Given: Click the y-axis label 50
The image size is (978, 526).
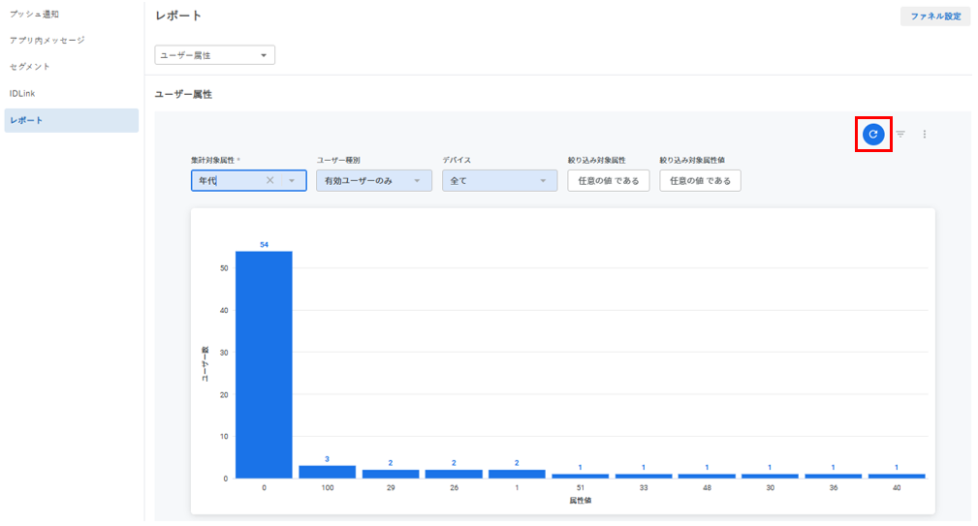Looking at the screenshot, I should pos(224,268).
